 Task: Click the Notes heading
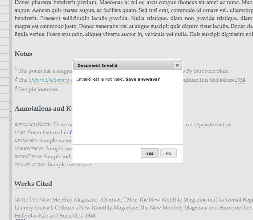[23, 54]
